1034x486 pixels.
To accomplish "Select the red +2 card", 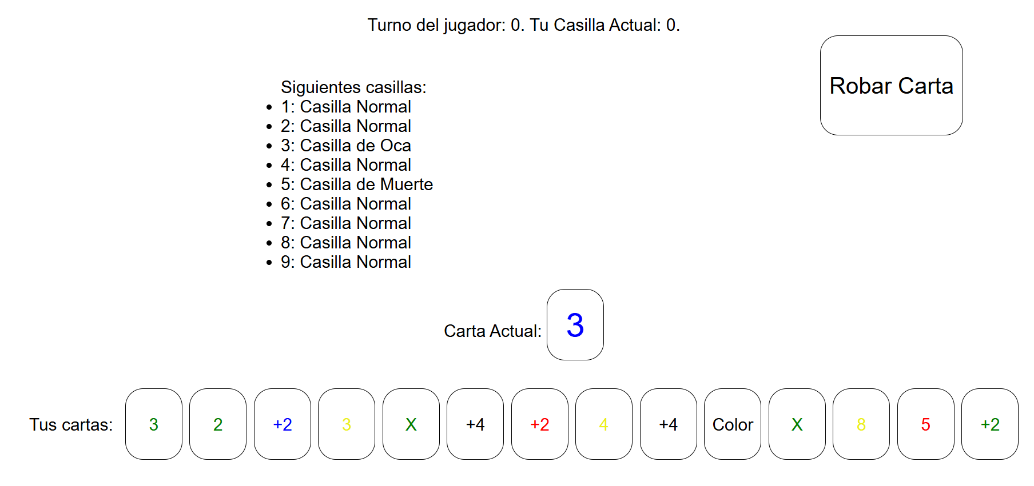I will (540, 424).
